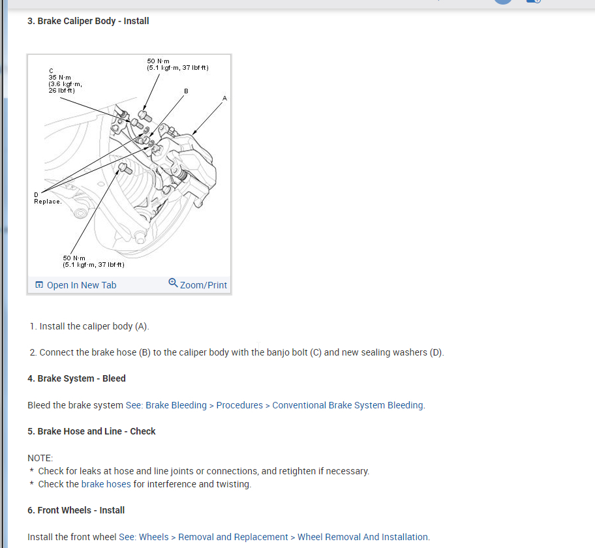Click heading 5. Brake Hose and Line - Check
This screenshot has height=548, width=595.
click(x=91, y=431)
